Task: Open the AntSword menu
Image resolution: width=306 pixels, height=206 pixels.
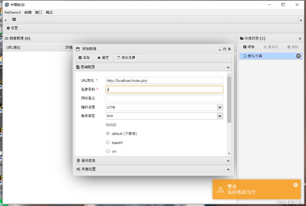Action: [x=13, y=13]
